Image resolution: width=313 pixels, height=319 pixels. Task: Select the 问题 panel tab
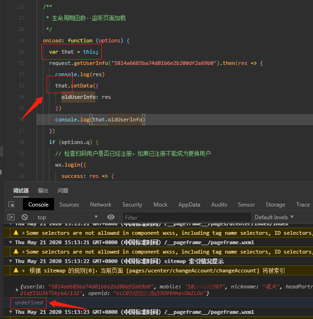coord(63,191)
